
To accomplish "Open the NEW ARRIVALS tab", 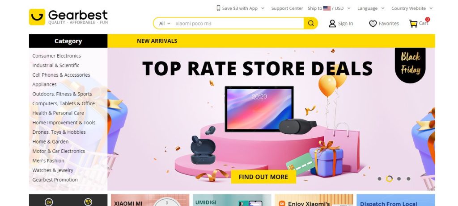I will click(157, 41).
